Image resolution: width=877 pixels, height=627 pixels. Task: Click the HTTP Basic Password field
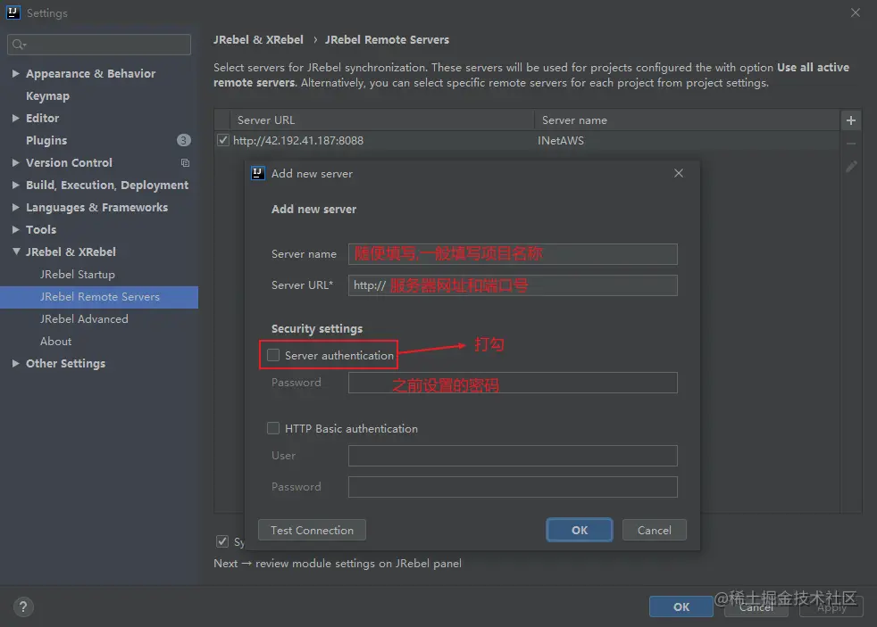513,487
